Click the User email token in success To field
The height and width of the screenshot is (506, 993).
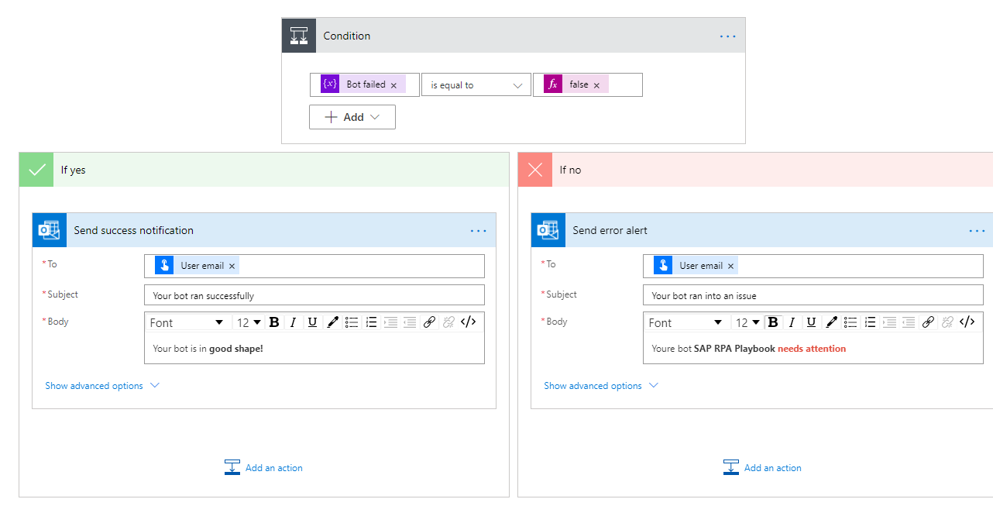point(197,266)
